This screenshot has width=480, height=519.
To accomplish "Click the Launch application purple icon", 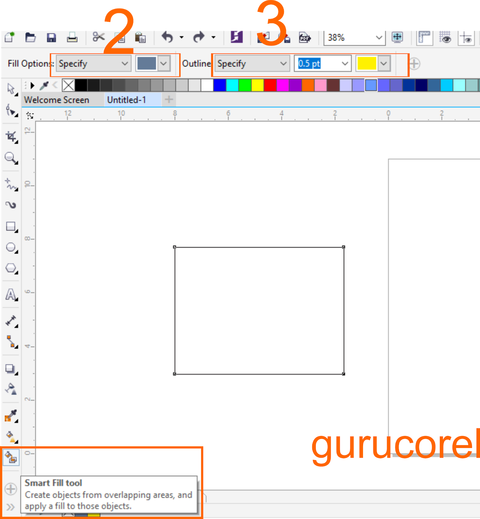I will 237,37.
